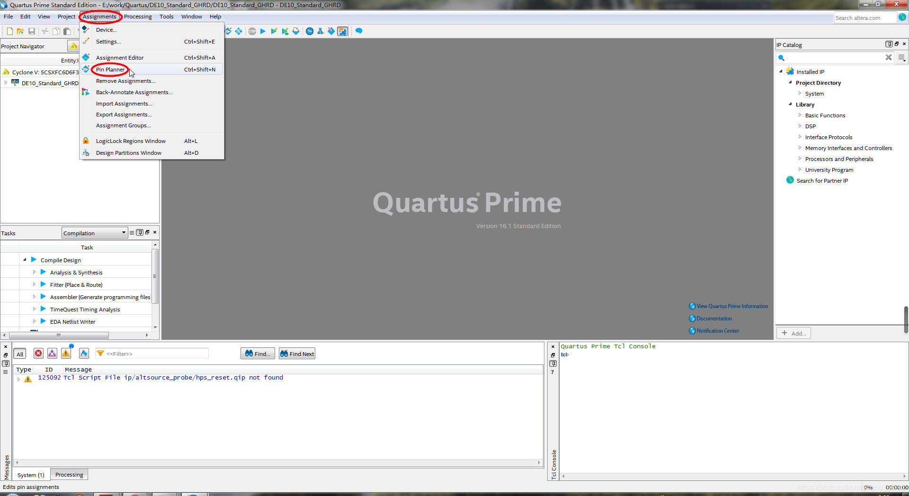Click the Cut scissors toolbar icon
Image resolution: width=909 pixels, height=496 pixels.
[45, 31]
